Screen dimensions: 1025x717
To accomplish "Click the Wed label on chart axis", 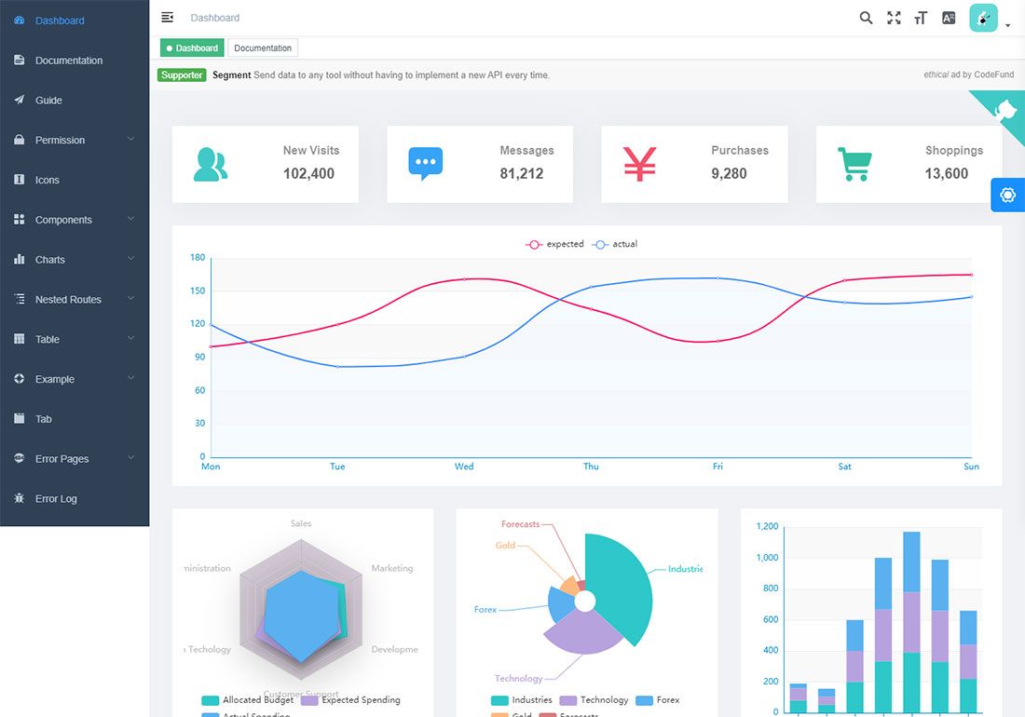I will [x=464, y=467].
